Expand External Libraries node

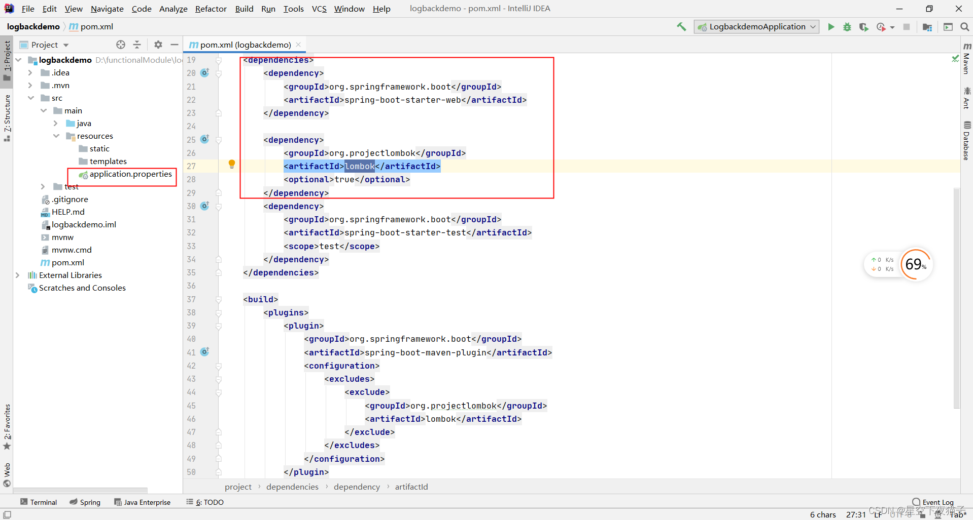[18, 275]
